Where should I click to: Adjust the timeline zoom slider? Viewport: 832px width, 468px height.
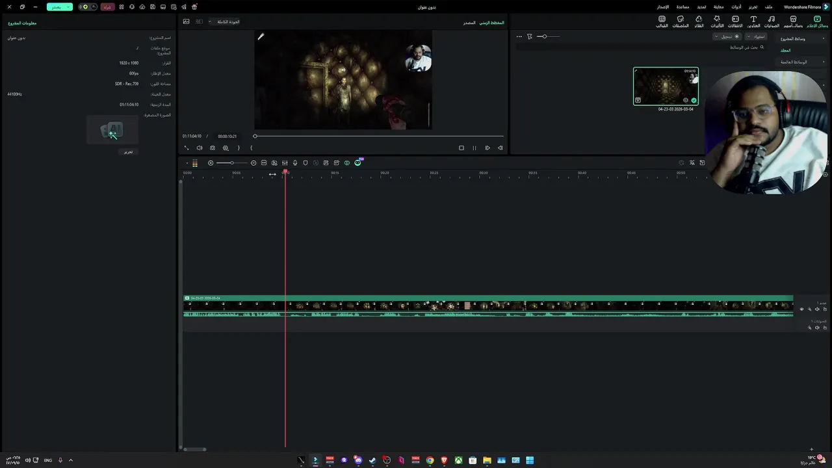tap(232, 162)
